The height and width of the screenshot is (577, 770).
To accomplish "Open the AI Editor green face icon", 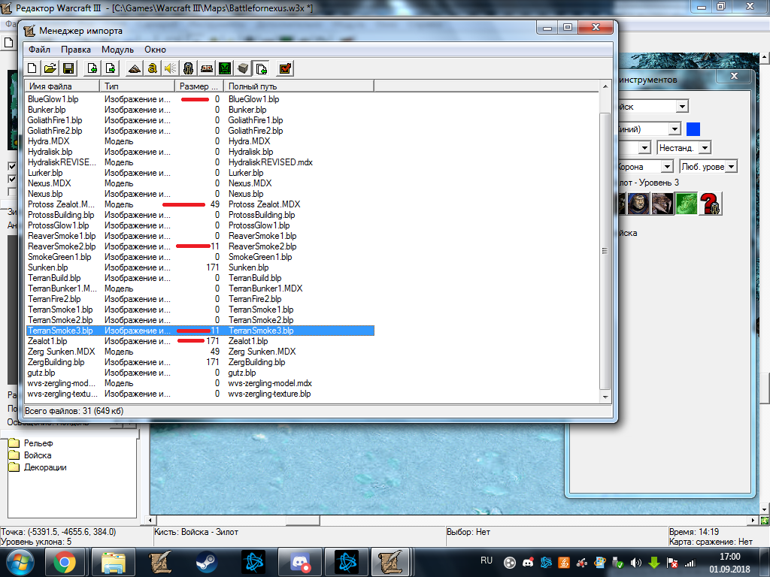I will 225,68.
